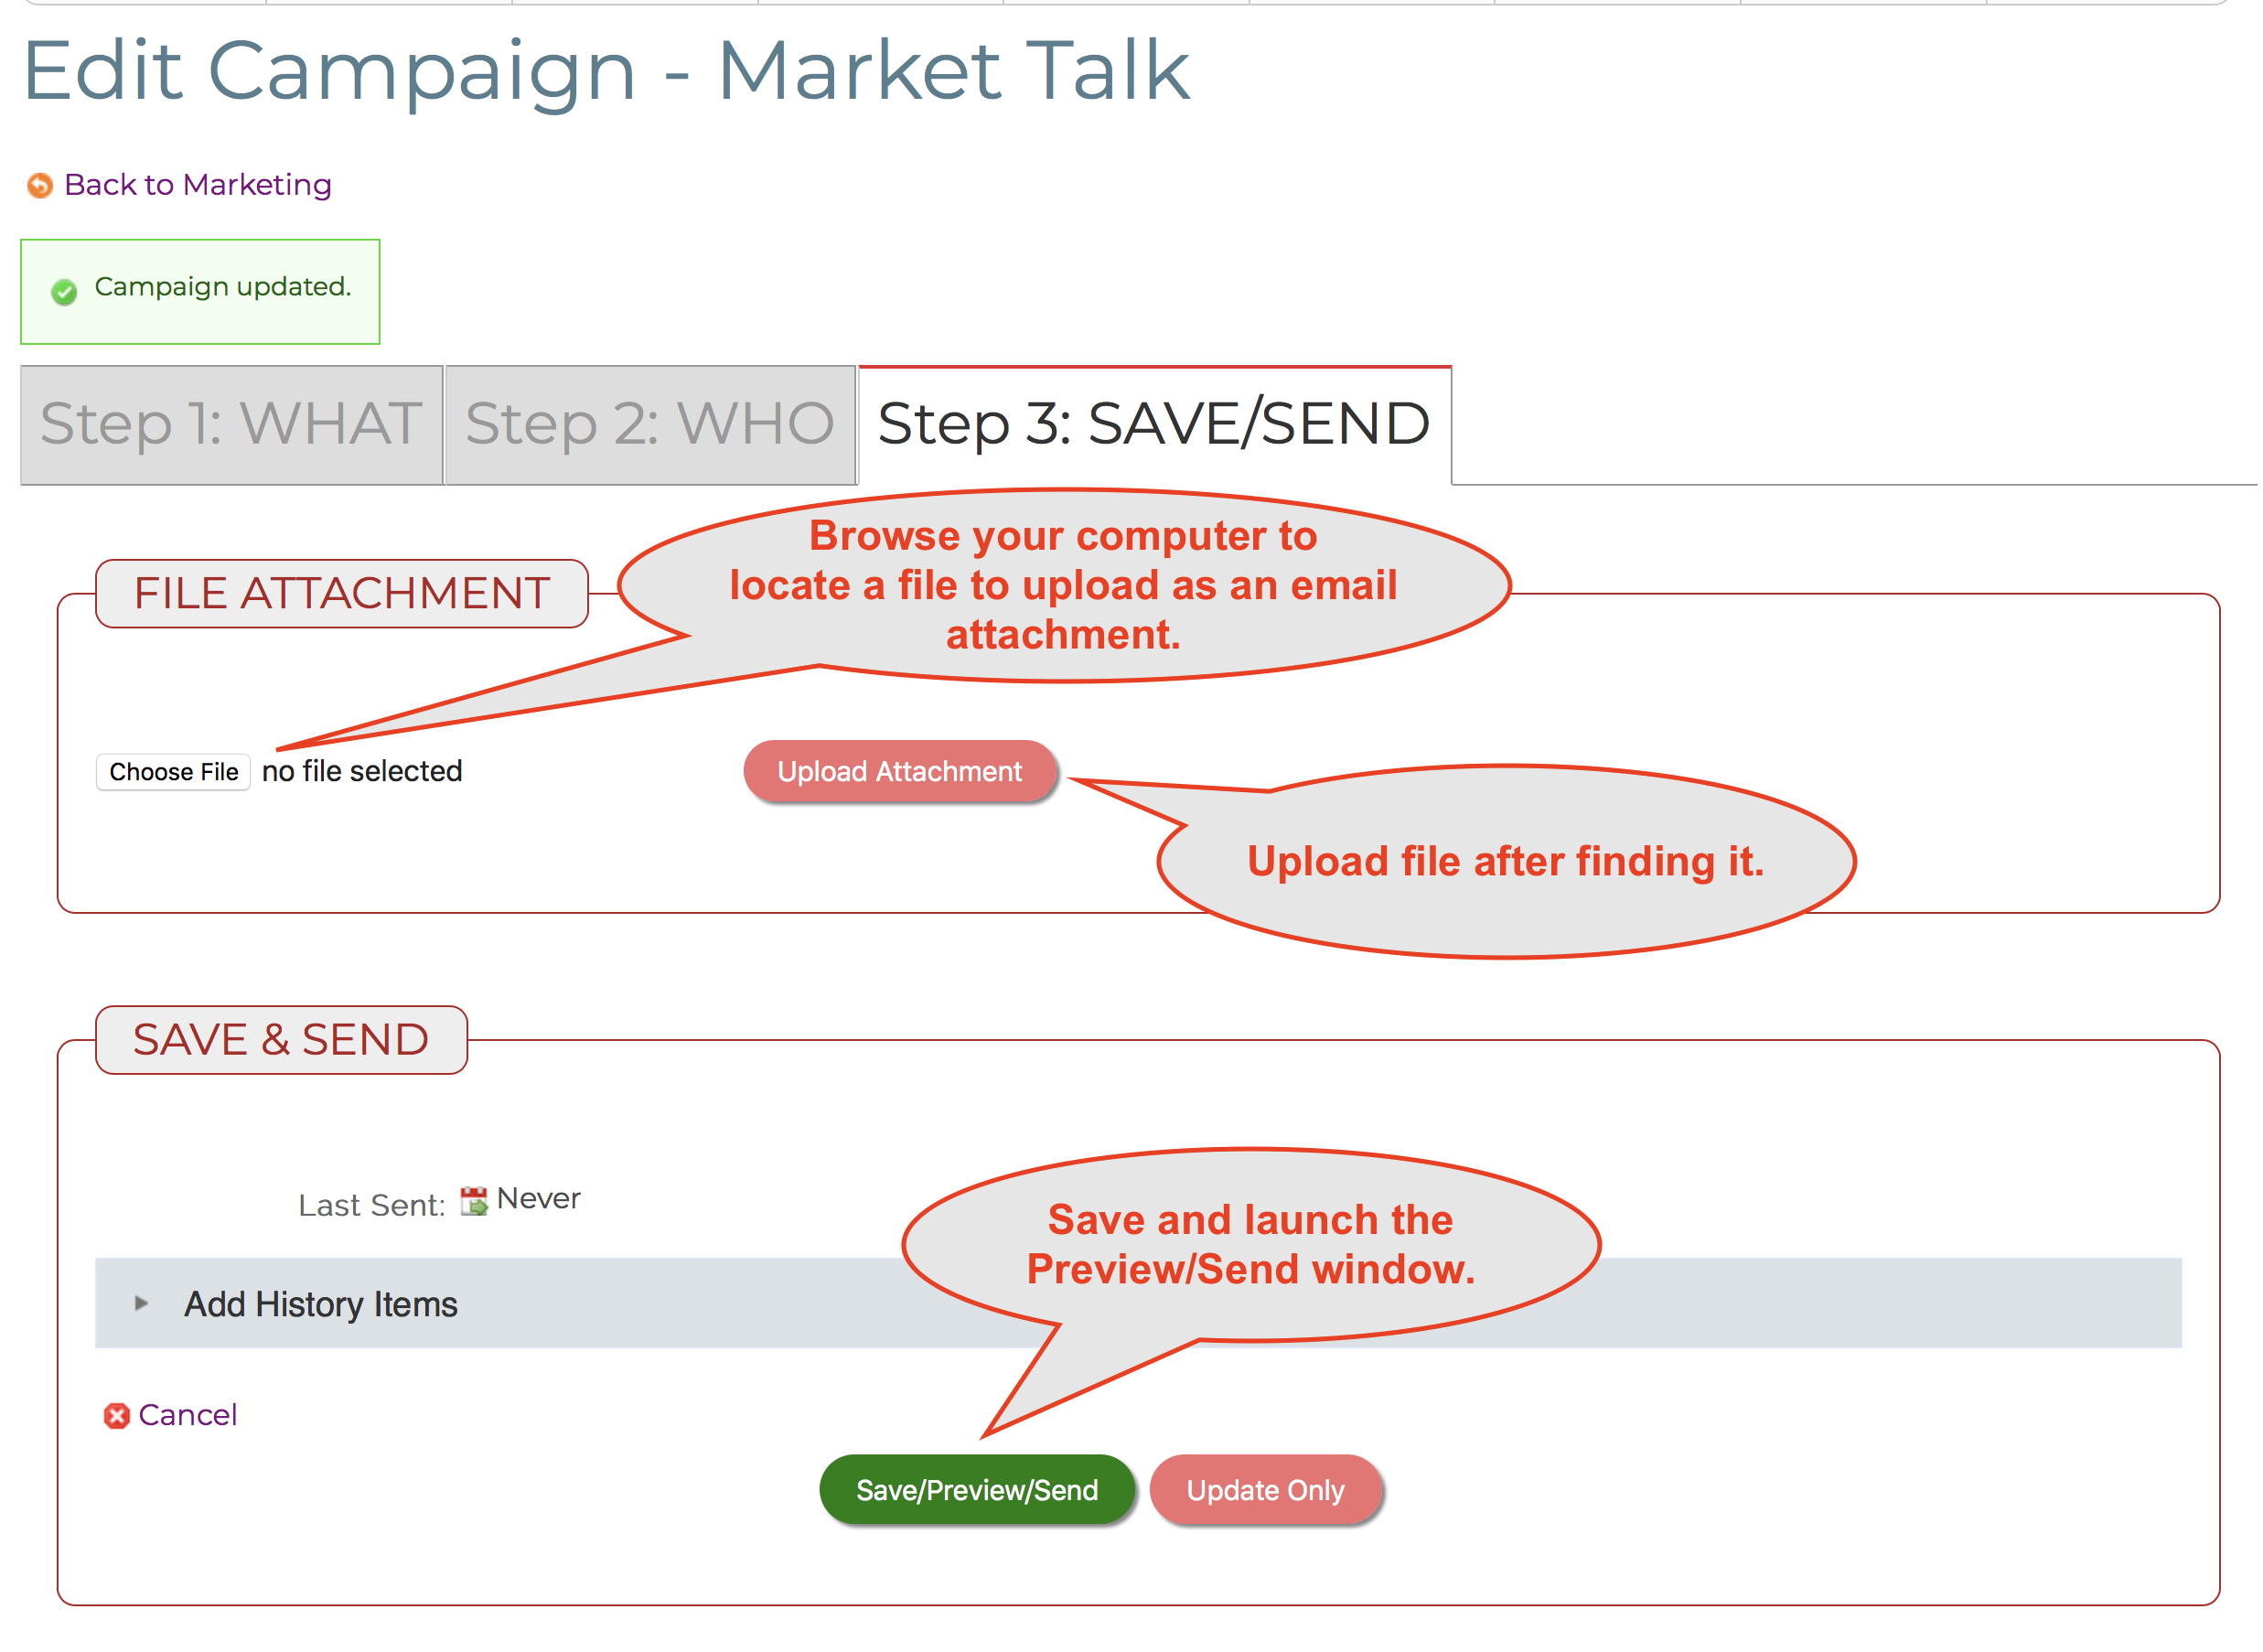
Task: Switch to the Step 2: WHO tab
Action: (x=650, y=424)
